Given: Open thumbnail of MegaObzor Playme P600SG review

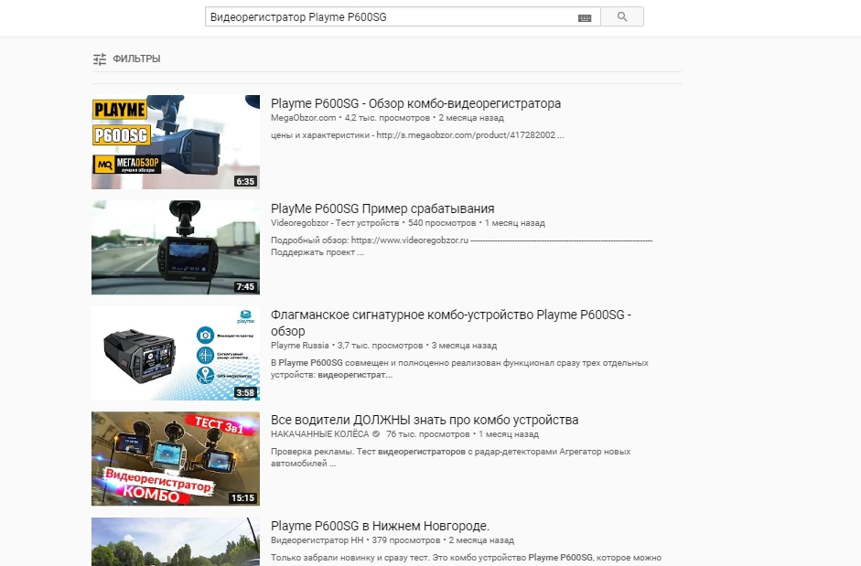Looking at the screenshot, I should pos(175,142).
